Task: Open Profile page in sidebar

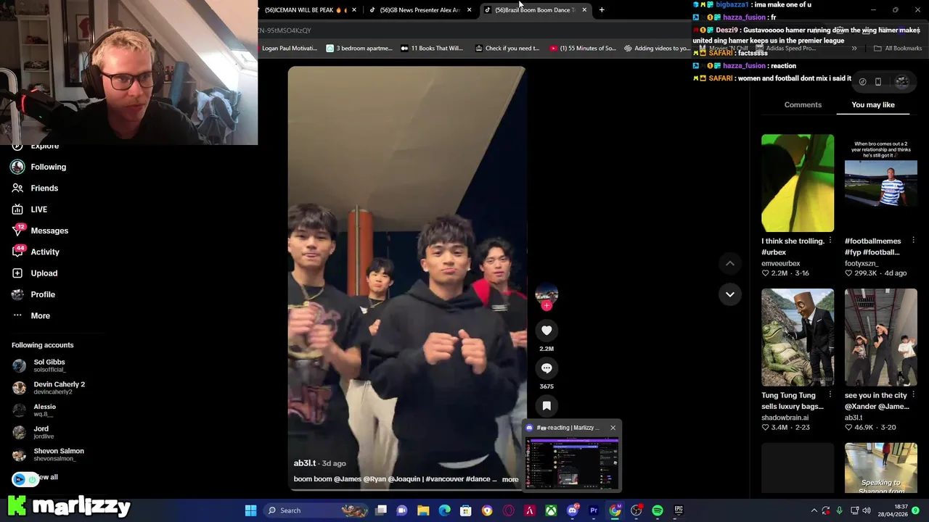Action: pyautogui.click(x=33, y=294)
